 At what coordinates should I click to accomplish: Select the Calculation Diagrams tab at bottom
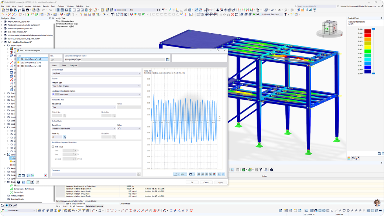coord(94,206)
